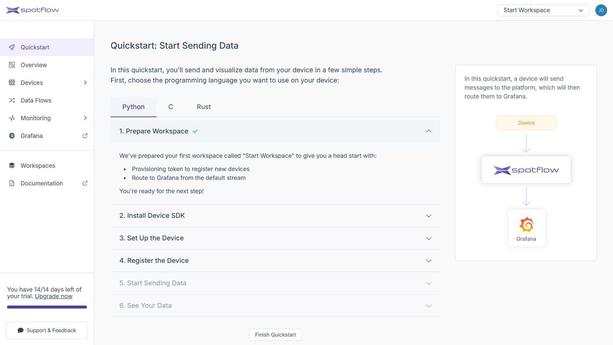The image size is (613, 345).
Task: Open the JD user avatar menu
Action: coord(601,10)
